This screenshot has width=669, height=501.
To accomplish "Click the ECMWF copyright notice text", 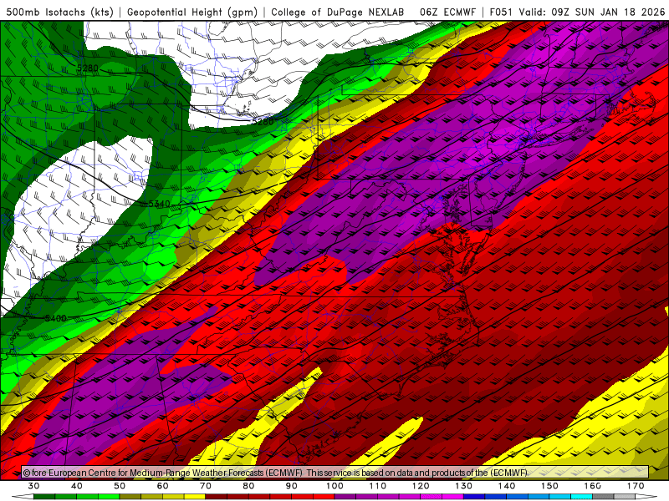I will coord(275,473).
